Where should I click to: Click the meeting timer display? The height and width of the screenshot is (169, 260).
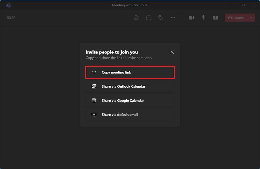(11, 17)
